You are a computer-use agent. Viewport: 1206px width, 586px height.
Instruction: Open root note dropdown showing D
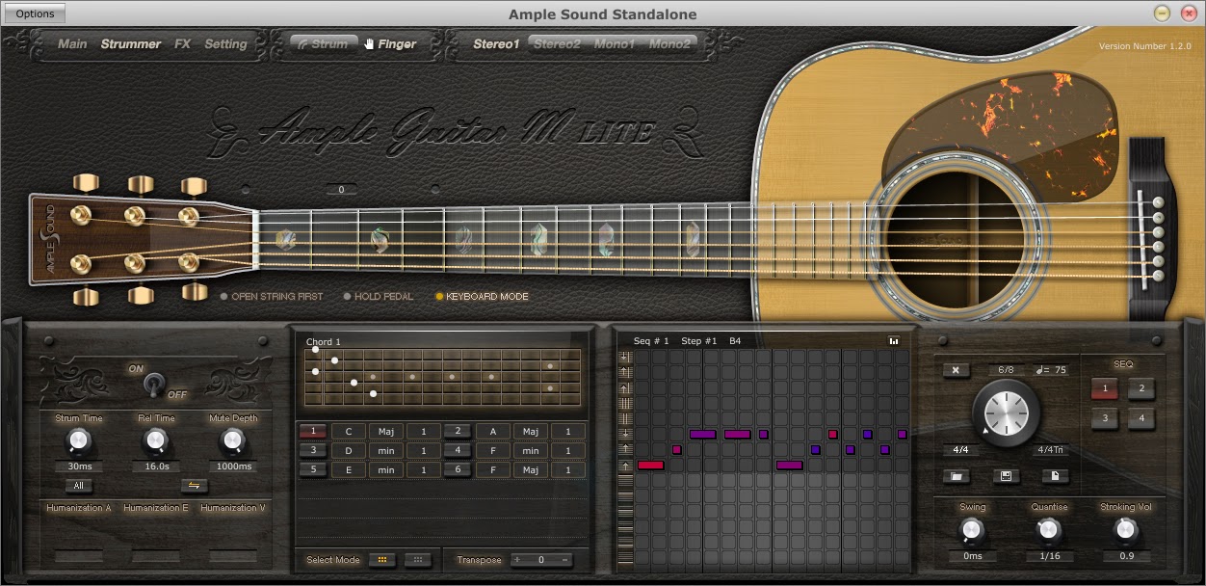(x=349, y=451)
